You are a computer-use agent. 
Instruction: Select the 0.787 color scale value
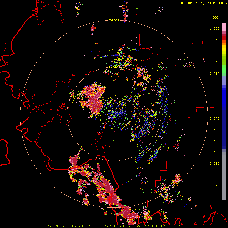[215, 73]
